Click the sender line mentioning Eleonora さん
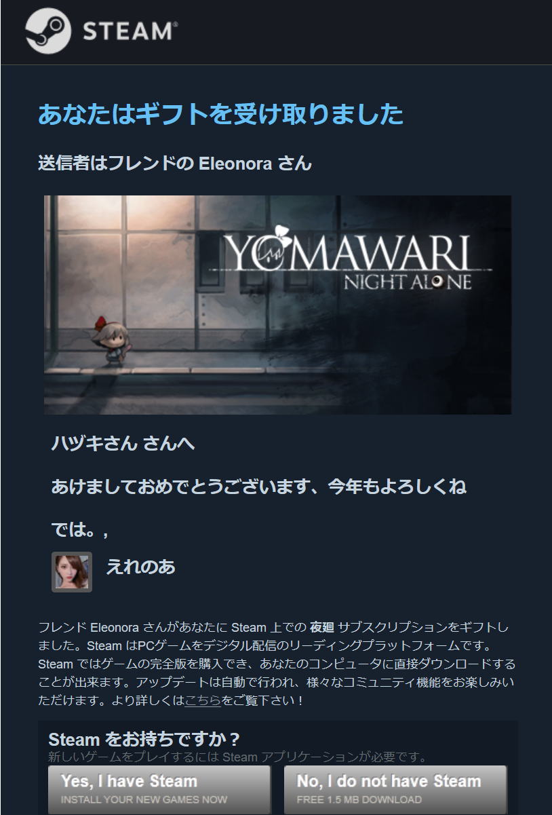 (175, 164)
